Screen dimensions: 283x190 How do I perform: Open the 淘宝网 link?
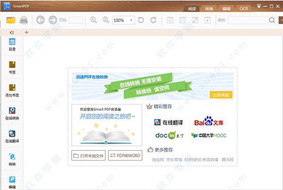[158, 160]
